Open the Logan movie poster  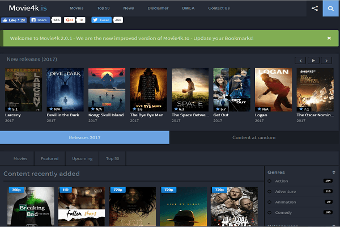tap(274, 90)
